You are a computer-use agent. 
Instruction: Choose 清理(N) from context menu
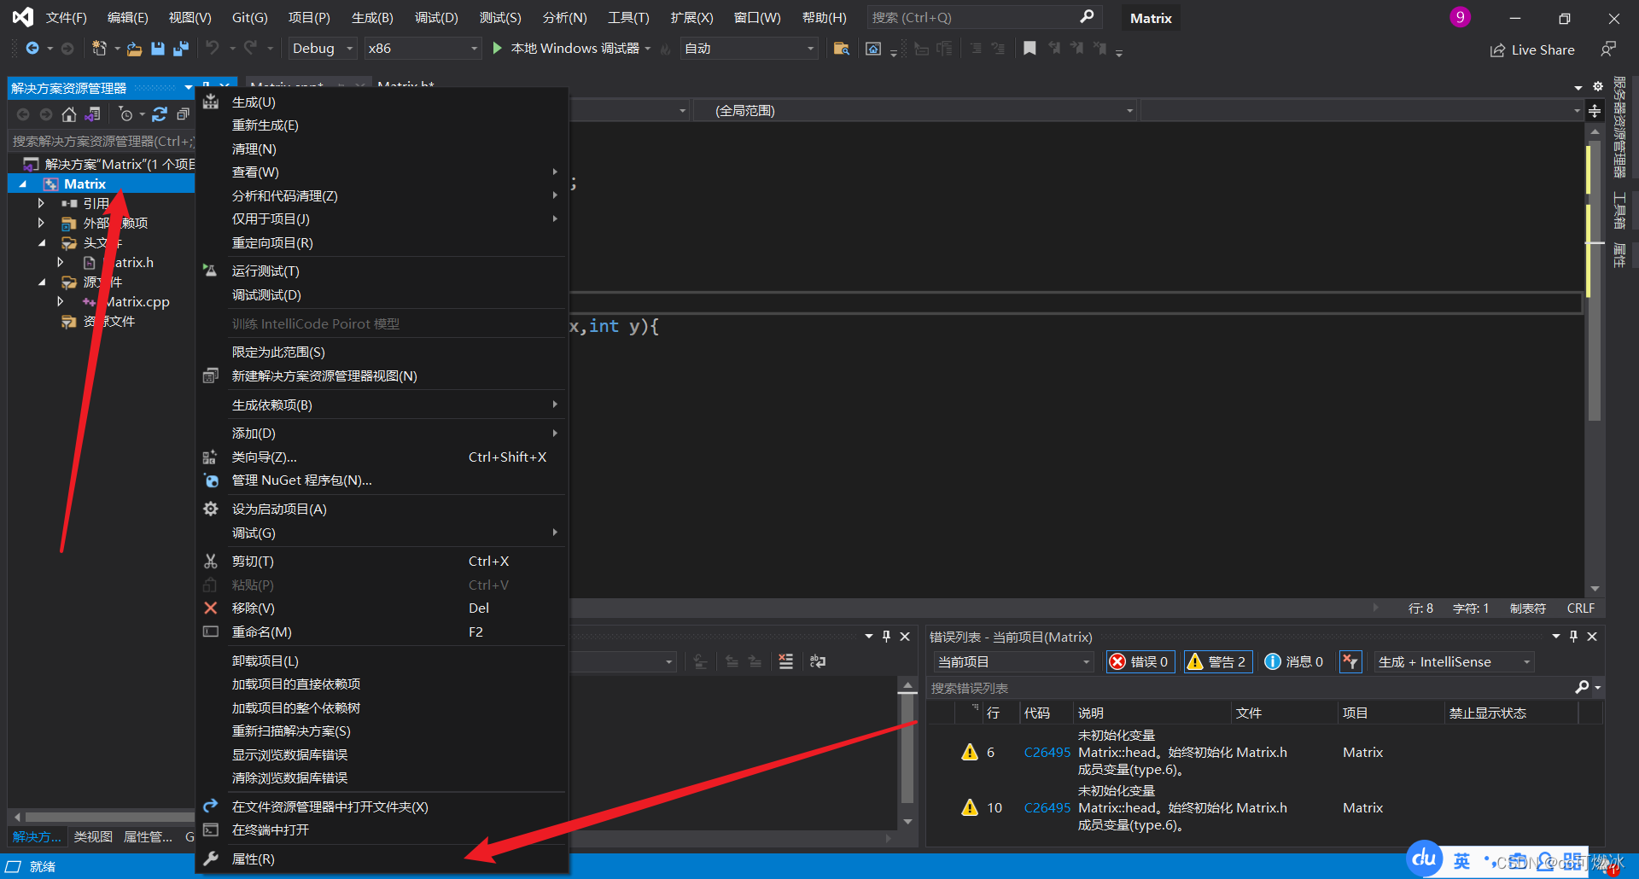[x=382, y=149]
